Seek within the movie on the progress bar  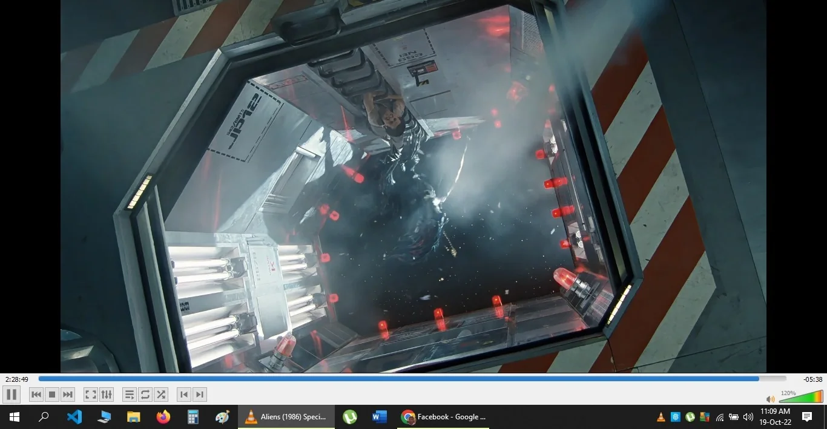point(412,379)
